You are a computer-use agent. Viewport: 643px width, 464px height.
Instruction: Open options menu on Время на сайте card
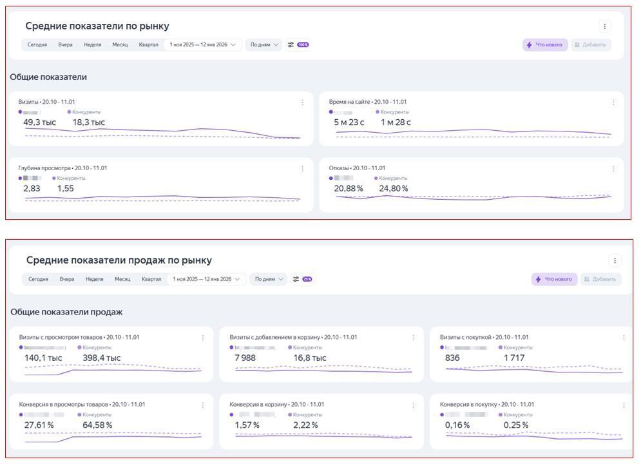click(613, 102)
